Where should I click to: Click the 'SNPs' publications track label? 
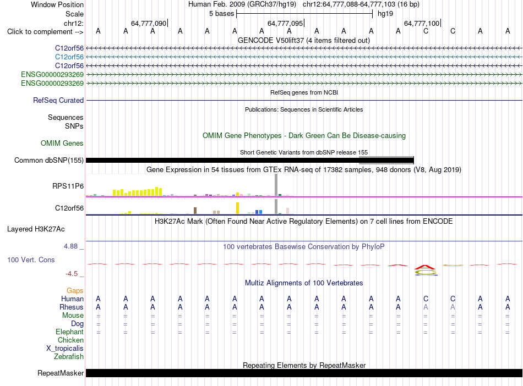(74, 126)
